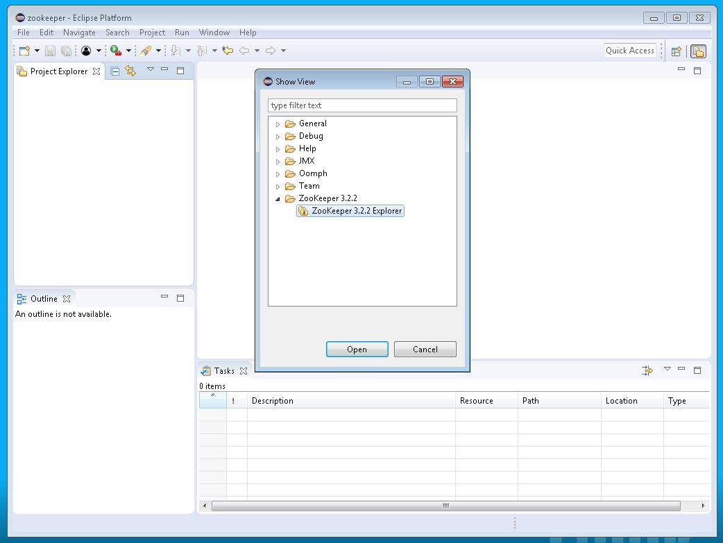Open the Window menu
The width and height of the screenshot is (723, 543).
pyautogui.click(x=214, y=33)
